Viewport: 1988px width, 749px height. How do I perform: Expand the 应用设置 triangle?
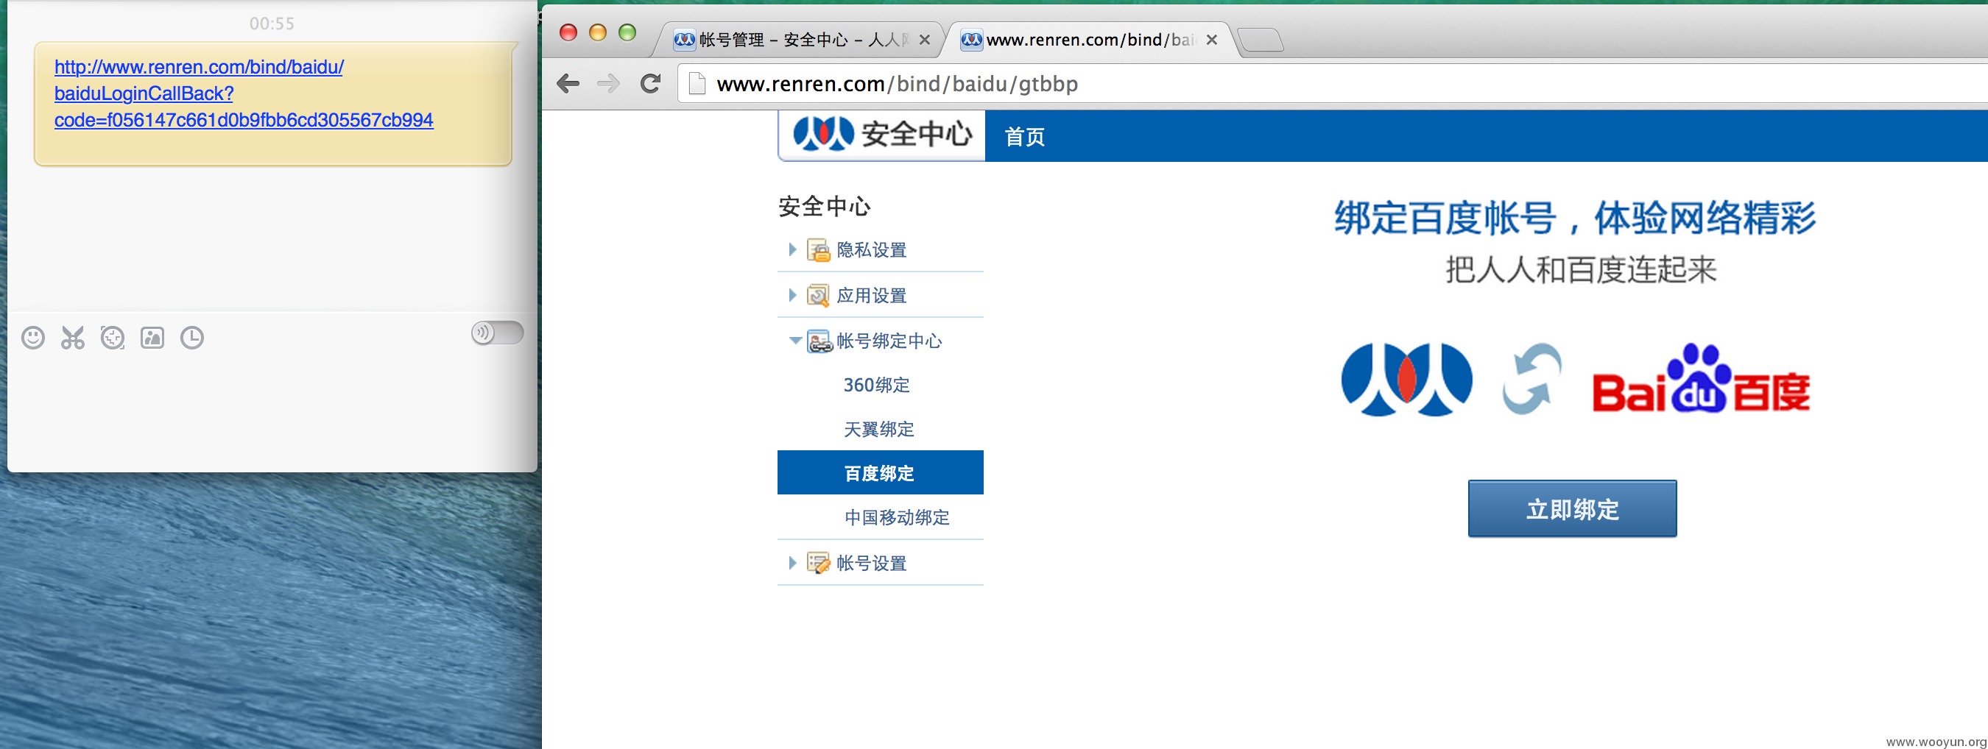792,294
